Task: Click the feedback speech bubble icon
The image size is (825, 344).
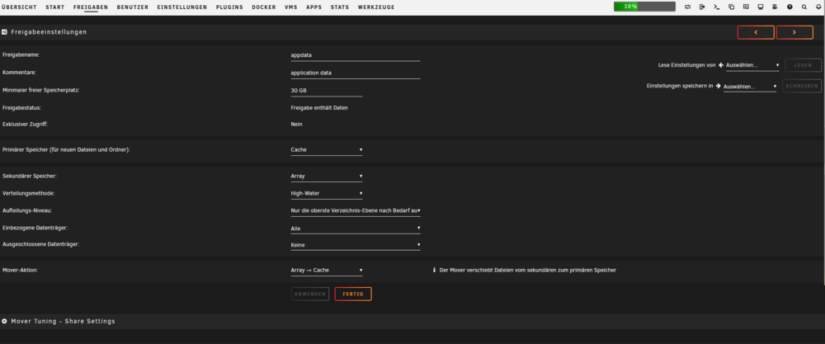Action: tap(746, 7)
